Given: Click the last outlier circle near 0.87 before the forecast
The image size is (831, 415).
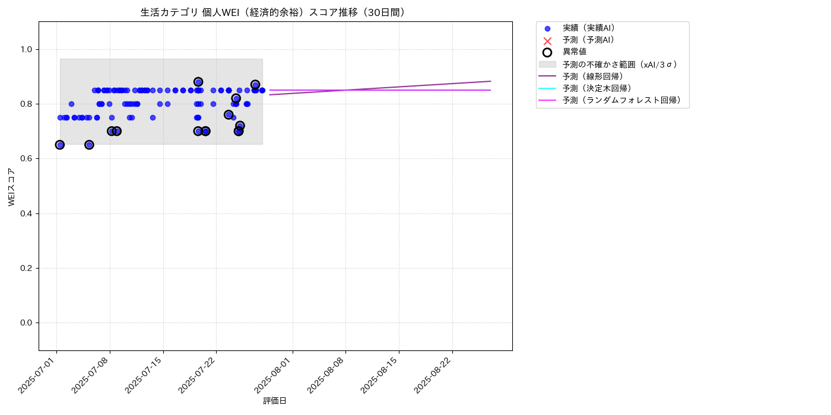Looking at the screenshot, I should 255,85.
